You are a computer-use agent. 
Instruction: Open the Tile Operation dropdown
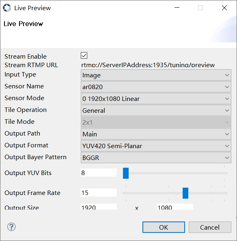point(156,110)
